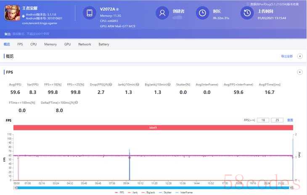Click the phone device icon
The height and width of the screenshot is (195, 307).
click(x=89, y=13)
